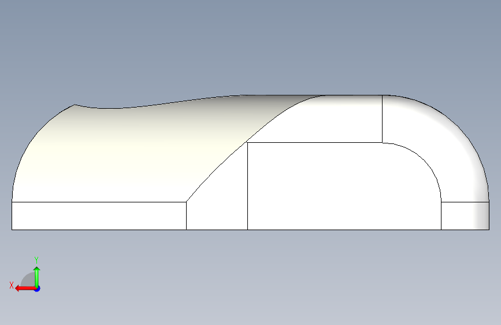Select the long rectangular face below shaded surface
This screenshot has width=501, height=325.
99,216
